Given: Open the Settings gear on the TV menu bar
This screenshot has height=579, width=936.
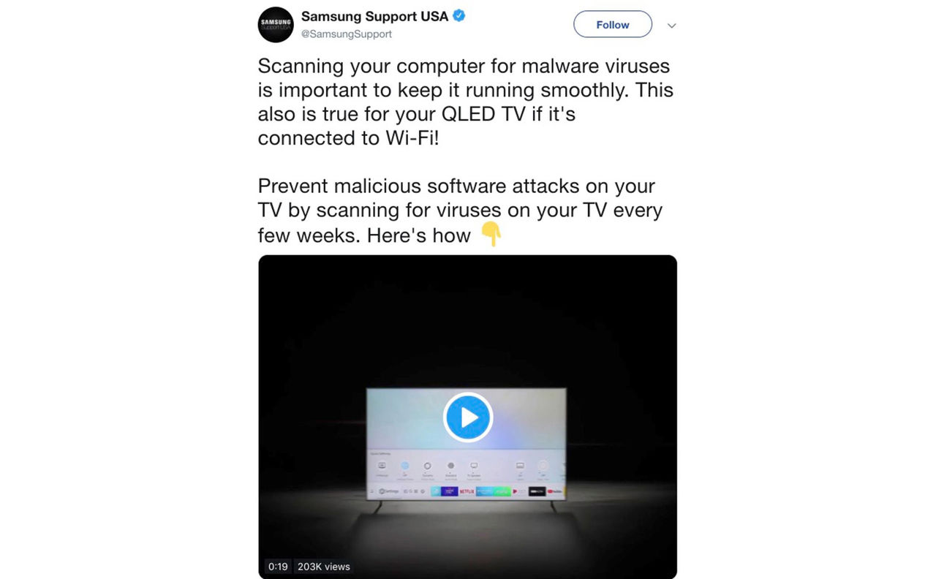Looking at the screenshot, I should coord(381,491).
